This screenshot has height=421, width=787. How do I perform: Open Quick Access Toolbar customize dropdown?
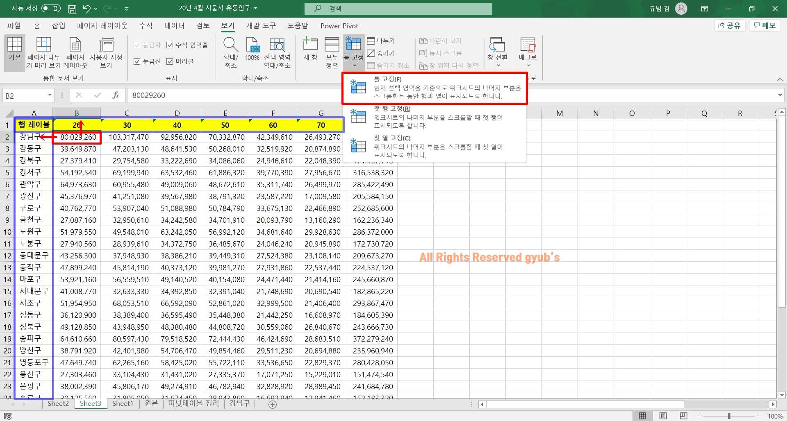[127, 9]
